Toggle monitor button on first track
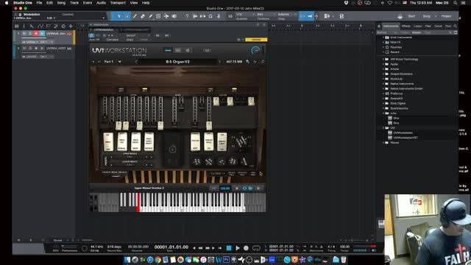This screenshot has width=471, height=265. (x=42, y=33)
